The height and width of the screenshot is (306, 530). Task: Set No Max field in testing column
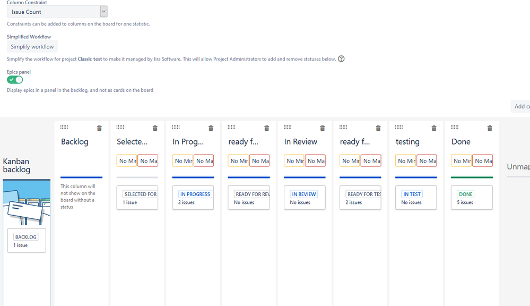pyautogui.click(x=427, y=161)
